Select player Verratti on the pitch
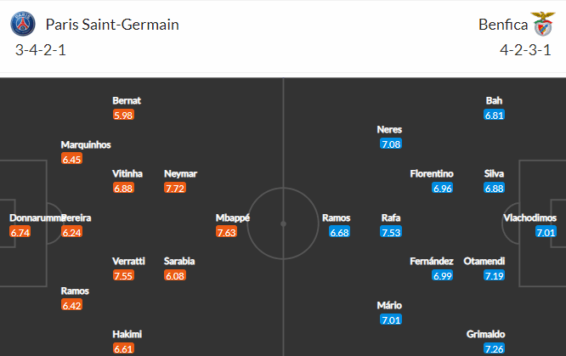 [128, 262]
